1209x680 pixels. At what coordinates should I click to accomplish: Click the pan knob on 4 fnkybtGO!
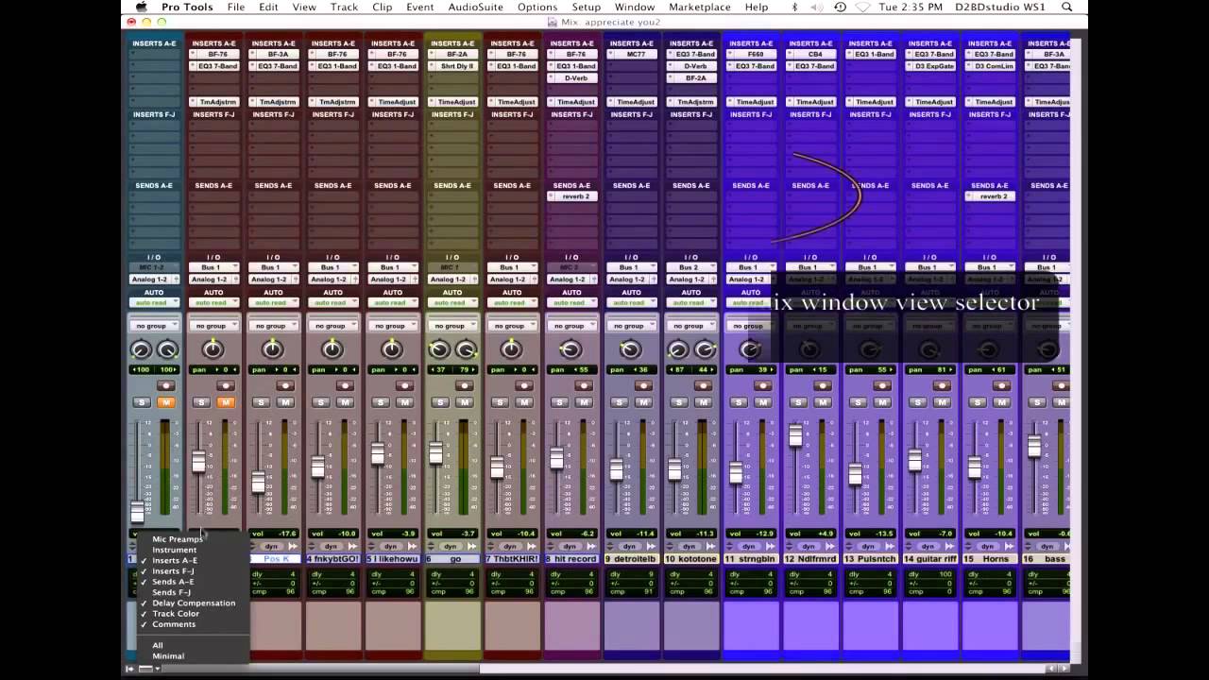click(x=332, y=349)
